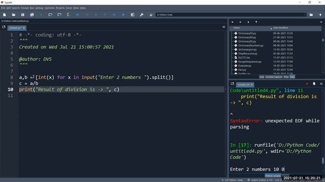Select DictionaryNumbers.py in file list

click(251, 45)
